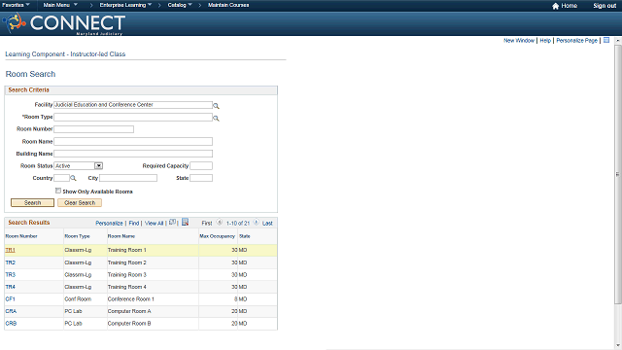Click View All link in results
622x350 pixels.
pyautogui.click(x=154, y=224)
